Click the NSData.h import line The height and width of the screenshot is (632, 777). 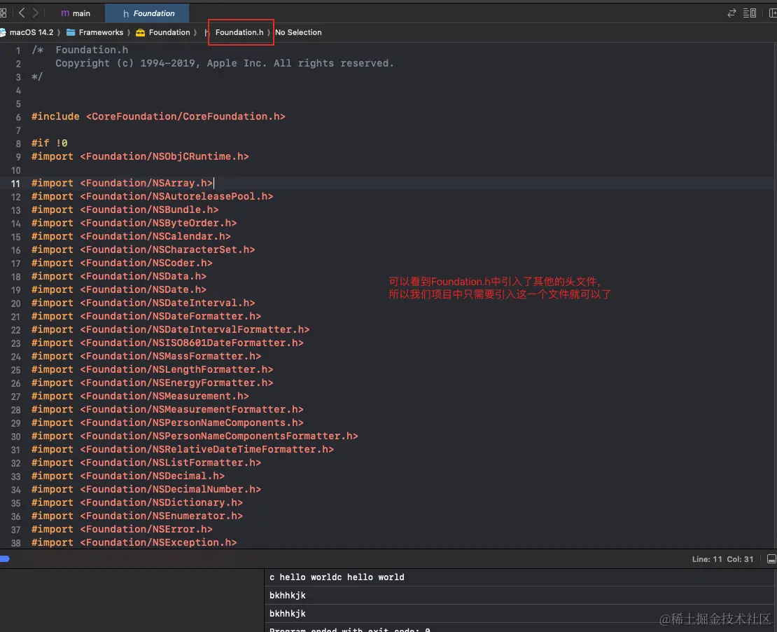(119, 277)
